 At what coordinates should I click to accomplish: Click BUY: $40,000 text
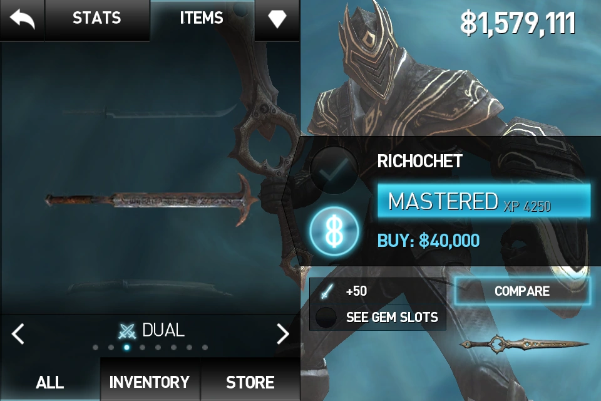(x=428, y=241)
